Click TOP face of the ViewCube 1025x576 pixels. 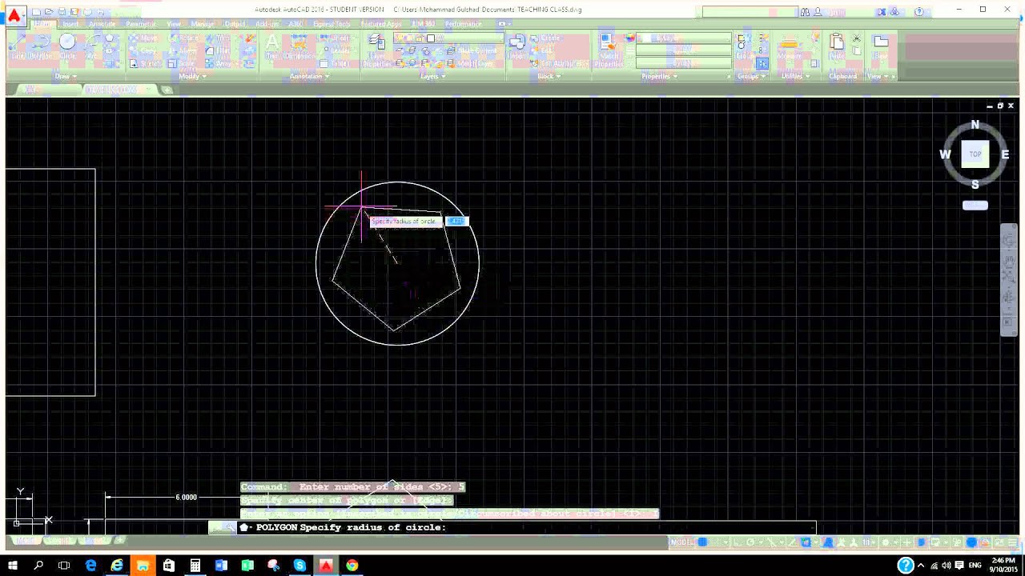[x=975, y=154]
